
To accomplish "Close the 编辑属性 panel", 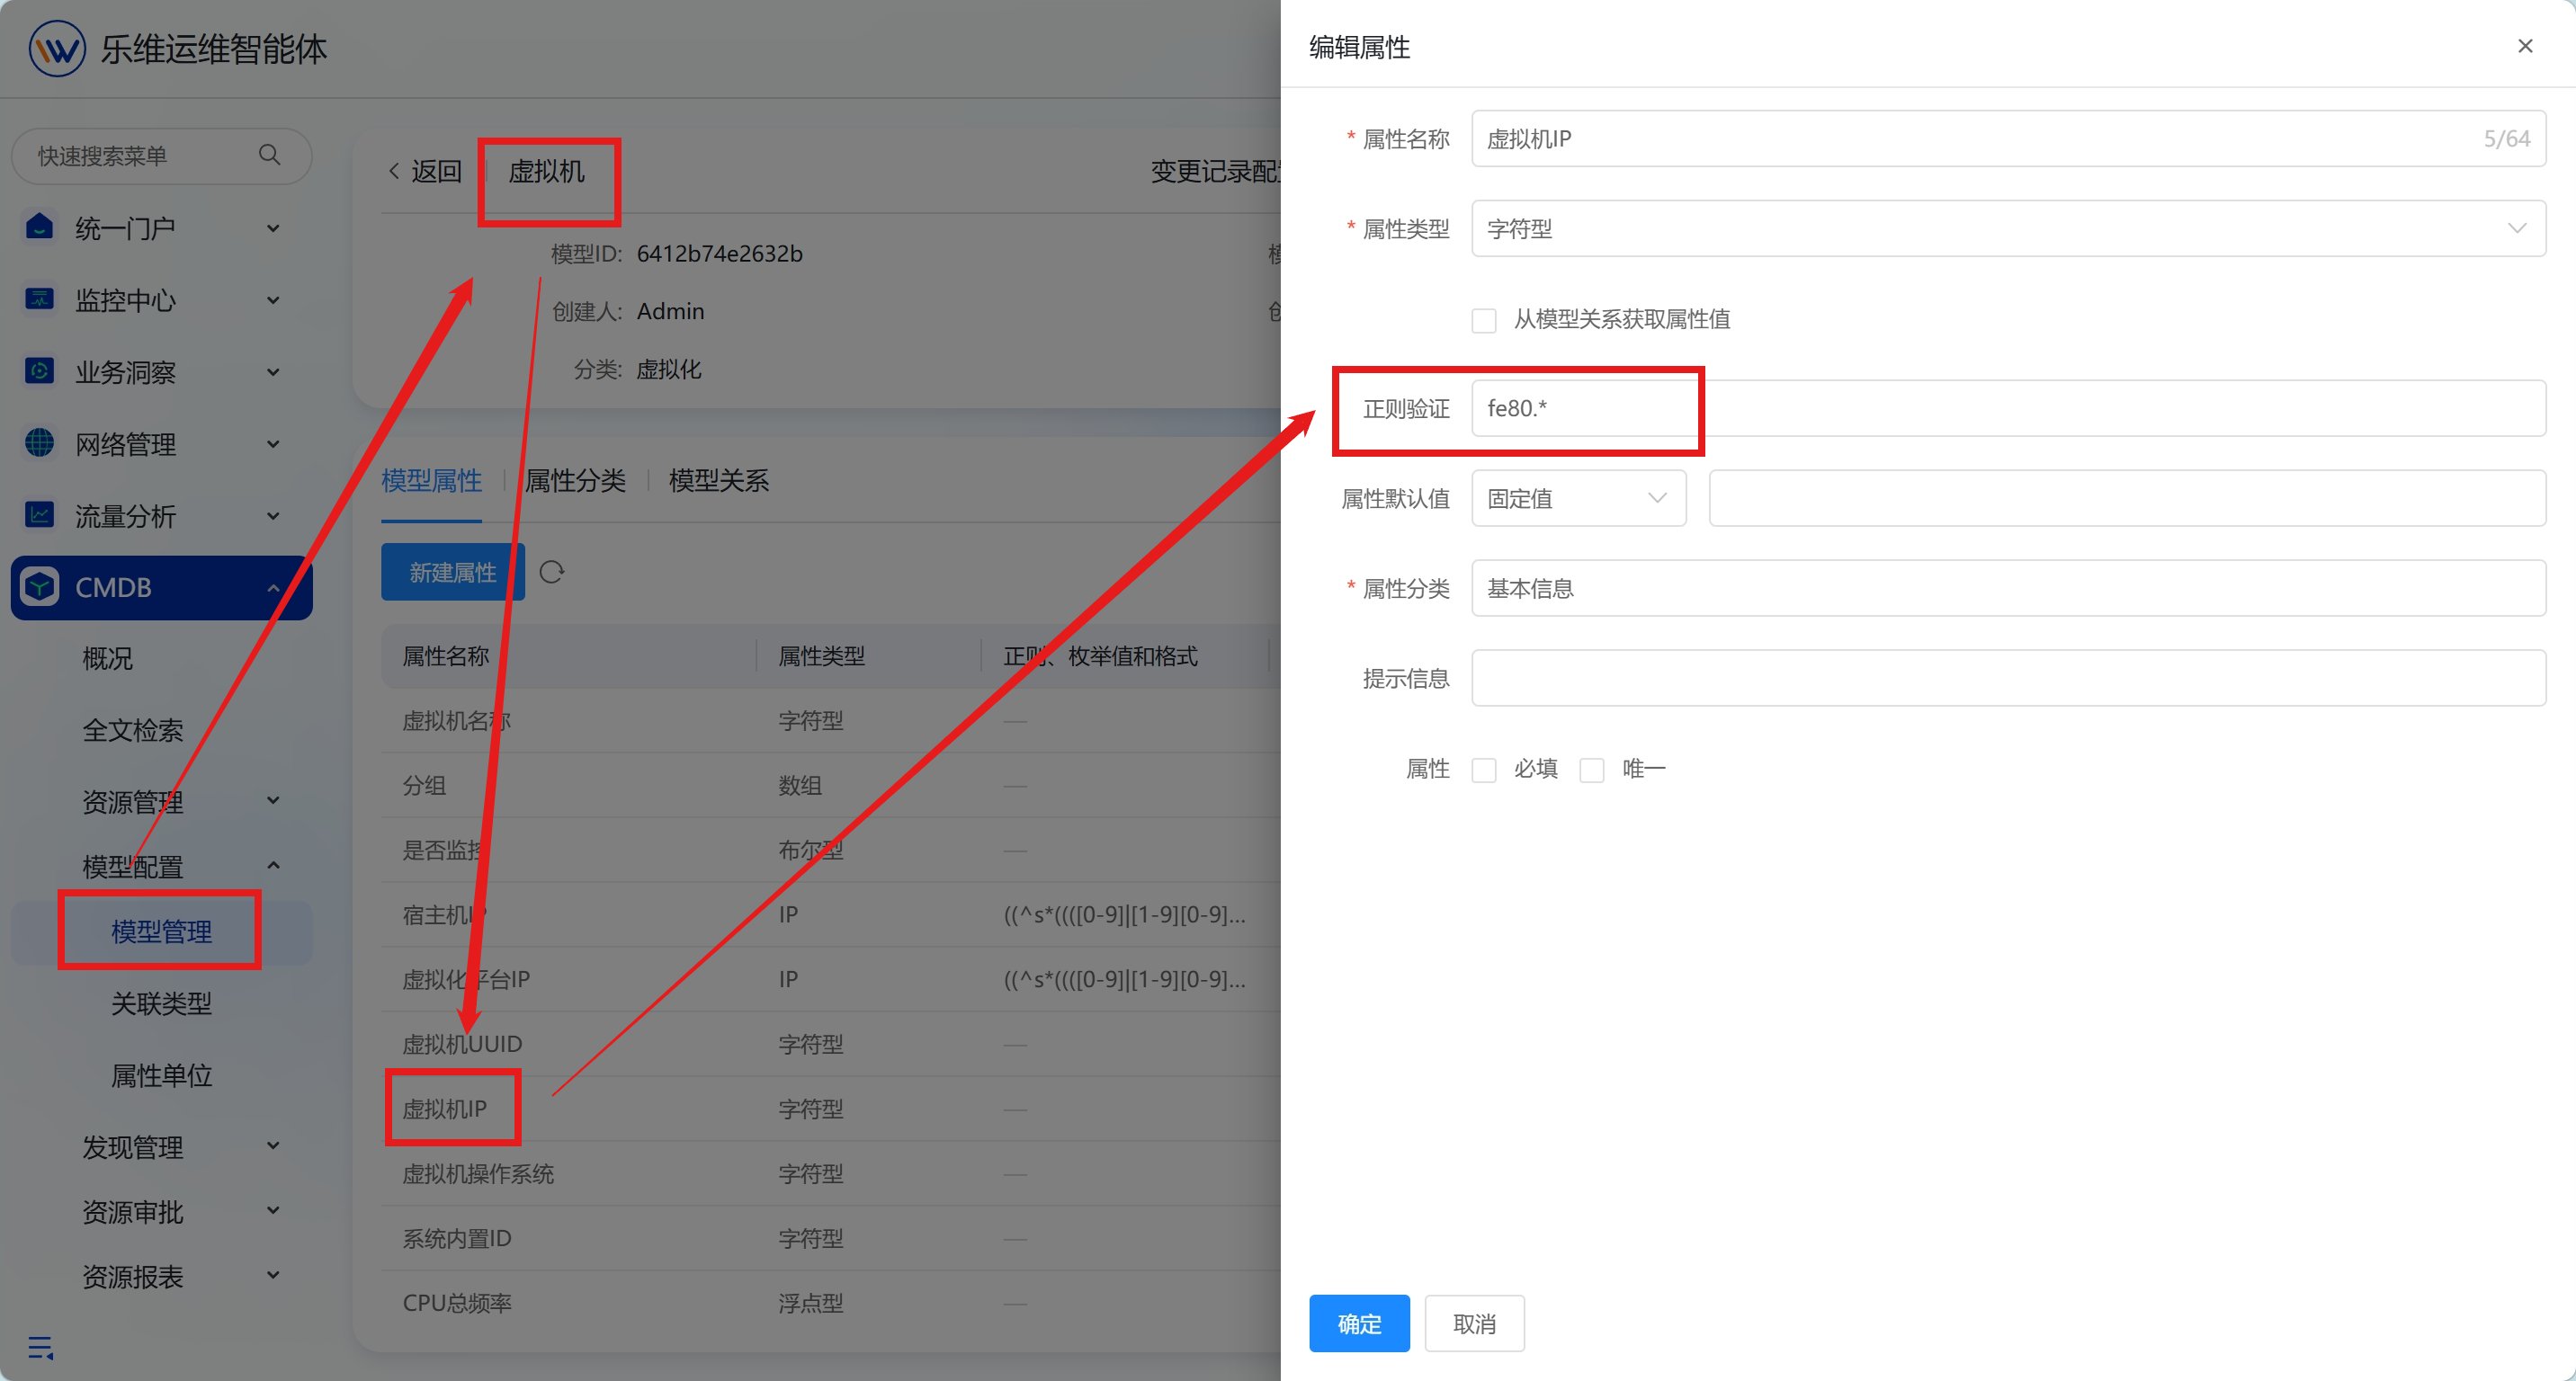I will pos(2525,46).
